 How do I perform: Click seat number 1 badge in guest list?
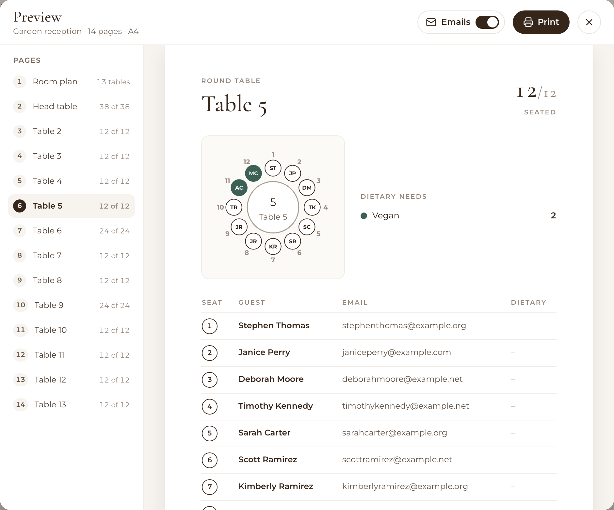210,326
